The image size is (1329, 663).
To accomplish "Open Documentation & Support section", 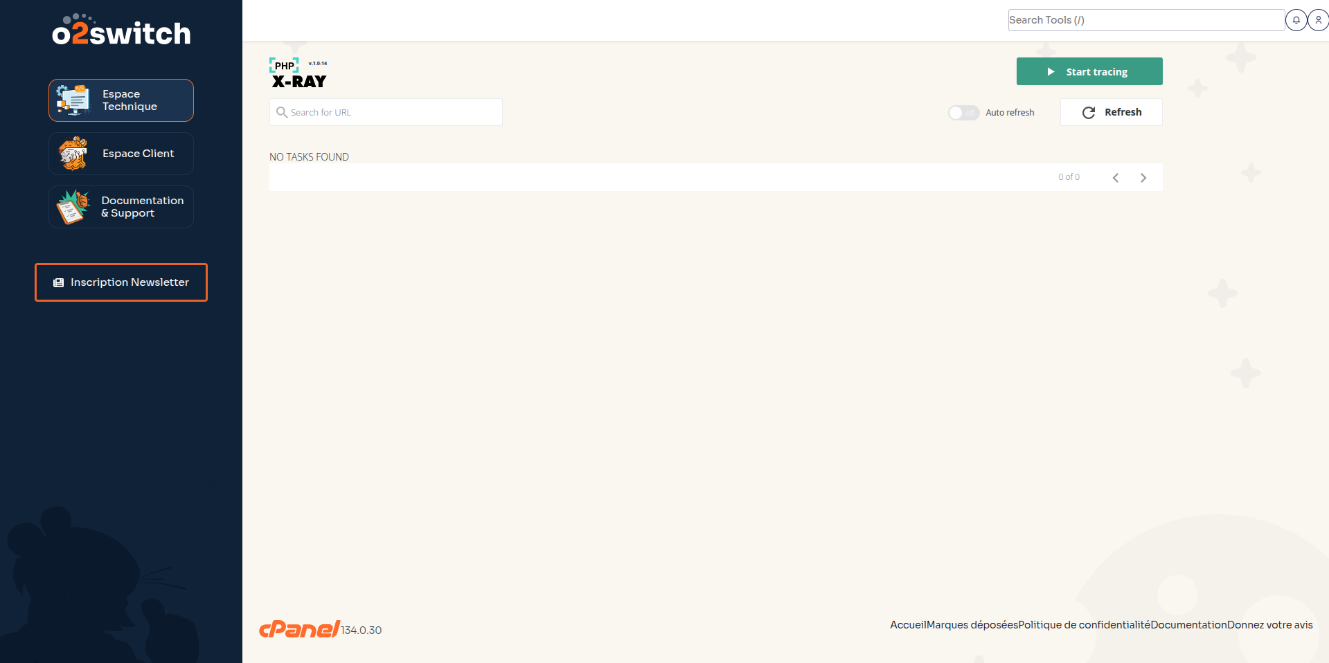I will click(121, 207).
